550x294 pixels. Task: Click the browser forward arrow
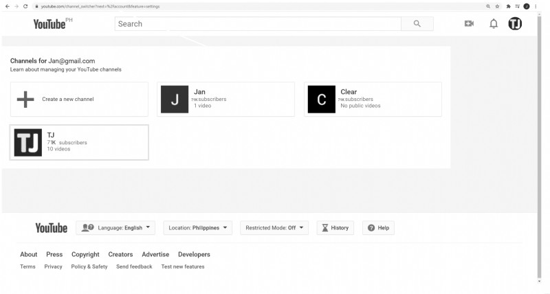click(16, 6)
